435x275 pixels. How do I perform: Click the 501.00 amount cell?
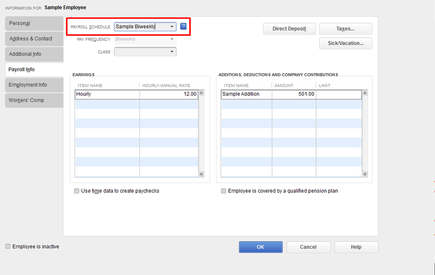[x=294, y=94]
